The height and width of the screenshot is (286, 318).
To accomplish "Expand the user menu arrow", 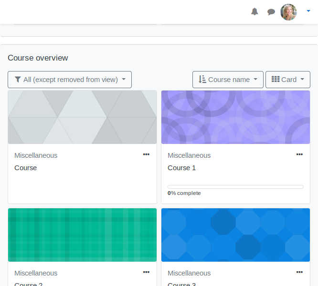I will coord(308,11).
